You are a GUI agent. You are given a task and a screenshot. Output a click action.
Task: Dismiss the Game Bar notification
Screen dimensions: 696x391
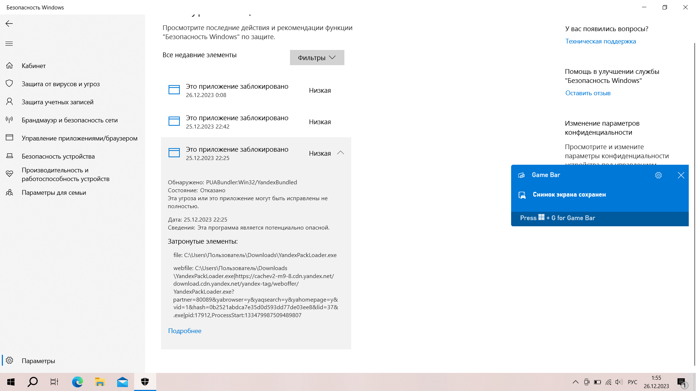[x=681, y=175]
